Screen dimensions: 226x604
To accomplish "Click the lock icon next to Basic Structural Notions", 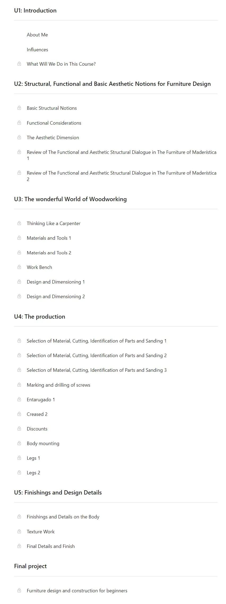I will click(x=19, y=108).
